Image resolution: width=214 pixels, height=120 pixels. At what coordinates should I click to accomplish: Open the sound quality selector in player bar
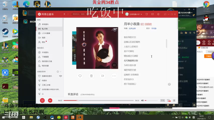coord(163,100)
